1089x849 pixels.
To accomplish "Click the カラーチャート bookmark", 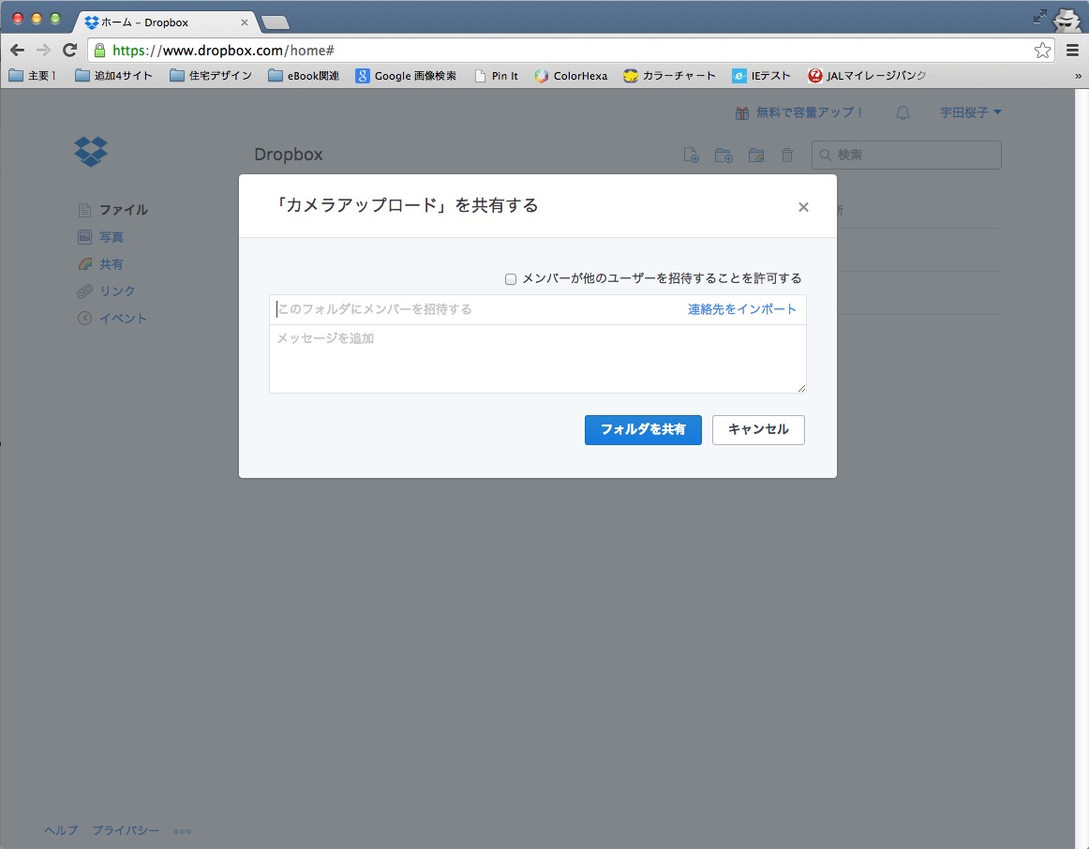I will [x=669, y=76].
